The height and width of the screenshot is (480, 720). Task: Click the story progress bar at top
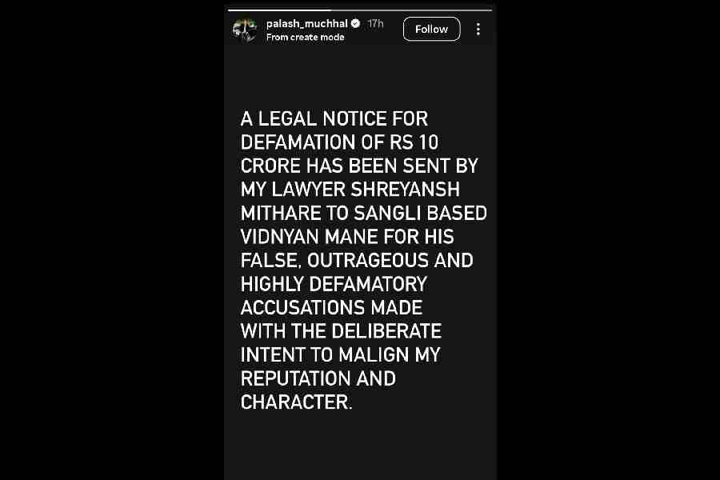coord(360,10)
